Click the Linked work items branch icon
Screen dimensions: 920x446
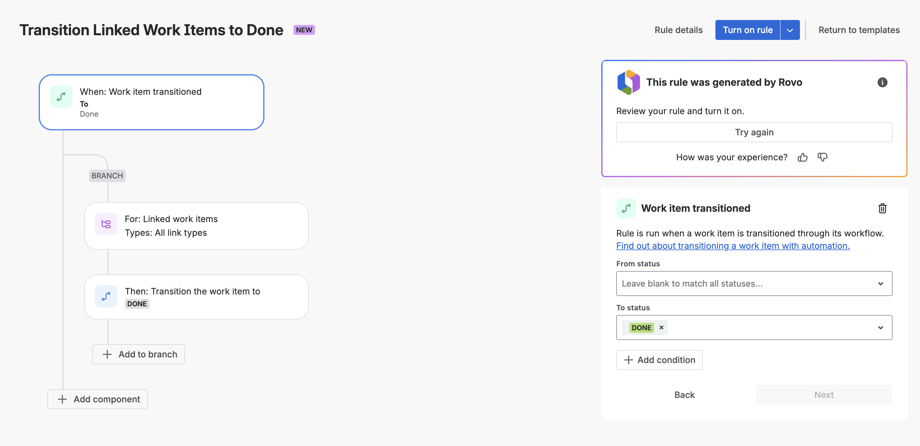(x=106, y=224)
